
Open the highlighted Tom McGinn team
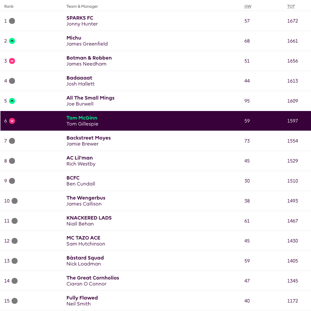[82, 118]
